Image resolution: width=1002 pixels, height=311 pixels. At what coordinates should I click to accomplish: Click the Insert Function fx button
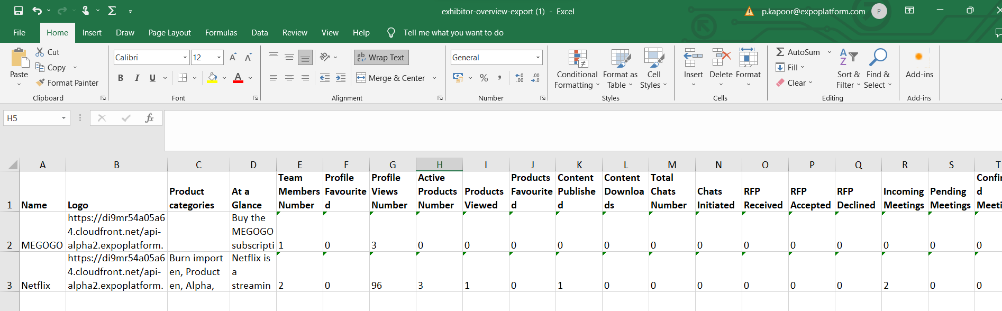(x=149, y=118)
